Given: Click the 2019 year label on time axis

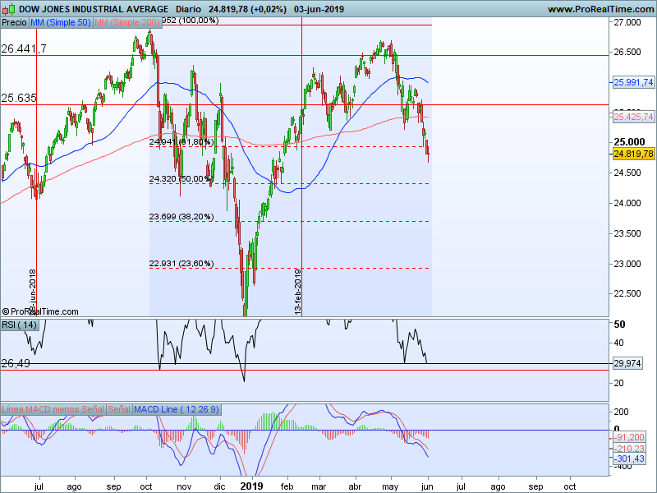Looking at the screenshot, I should tap(251, 486).
